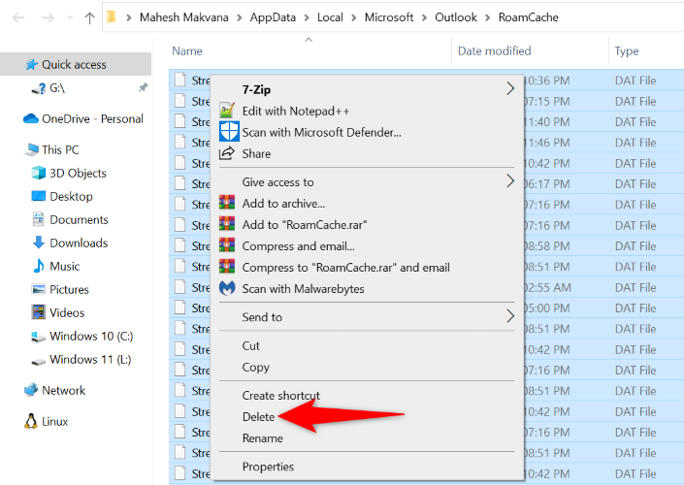Choose Scan with Microsoft Defender
The height and width of the screenshot is (485, 684).
pos(367,132)
